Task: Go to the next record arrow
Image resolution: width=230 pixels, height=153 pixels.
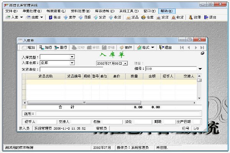Action: point(195,48)
